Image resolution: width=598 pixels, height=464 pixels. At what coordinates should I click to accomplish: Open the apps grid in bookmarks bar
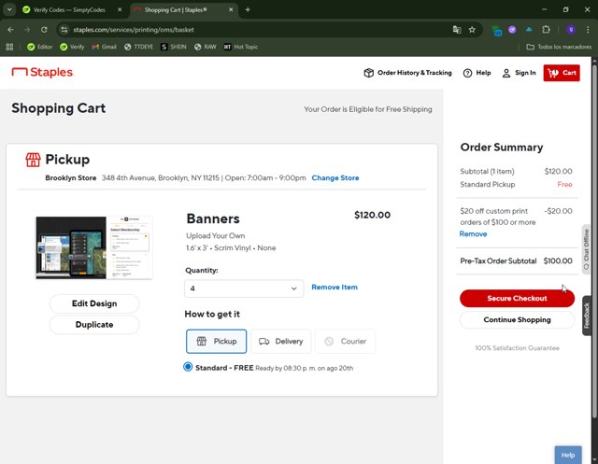[10, 47]
